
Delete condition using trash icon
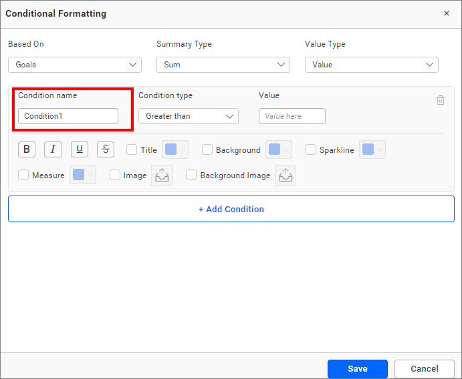click(x=441, y=100)
